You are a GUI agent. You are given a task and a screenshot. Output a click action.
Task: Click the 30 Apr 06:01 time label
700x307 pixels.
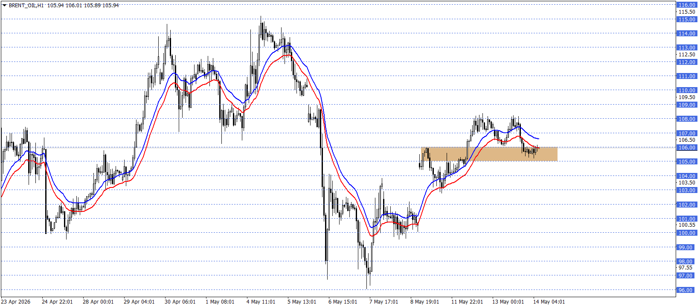180,301
